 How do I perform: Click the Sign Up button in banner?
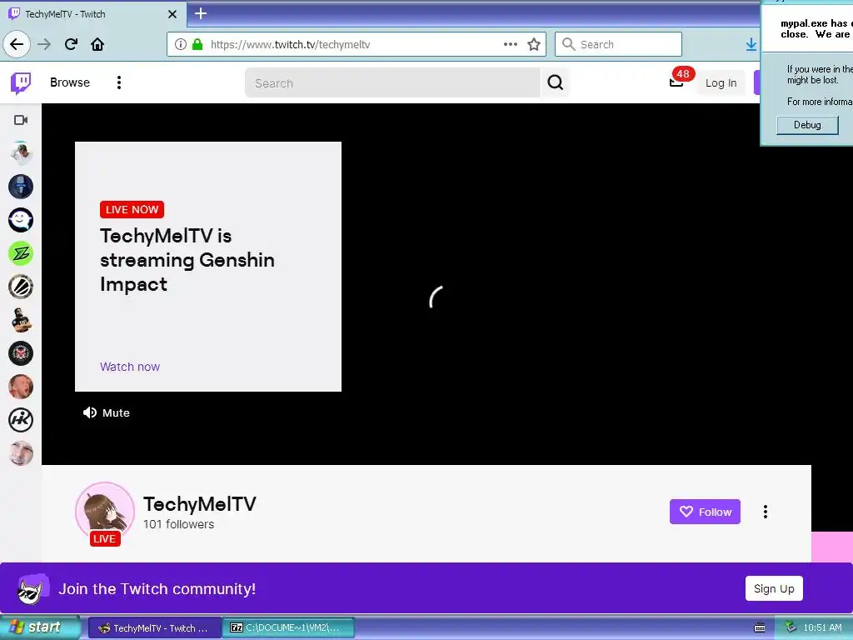click(774, 588)
